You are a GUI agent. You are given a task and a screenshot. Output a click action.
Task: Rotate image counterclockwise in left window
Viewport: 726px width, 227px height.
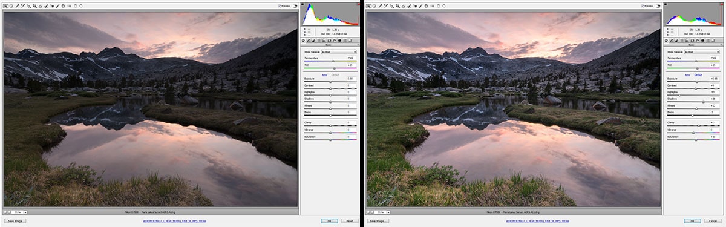(x=76, y=6)
